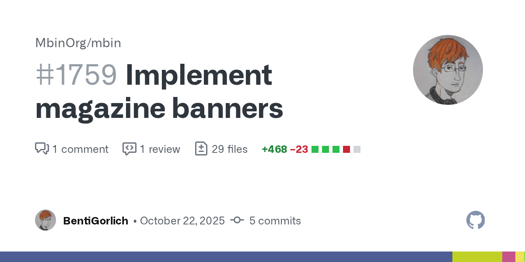Select the red diff stat square

coord(346,149)
